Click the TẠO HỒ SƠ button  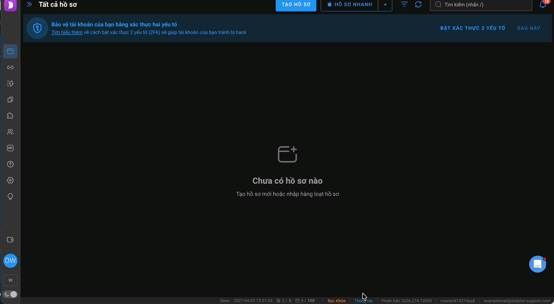[x=296, y=5]
